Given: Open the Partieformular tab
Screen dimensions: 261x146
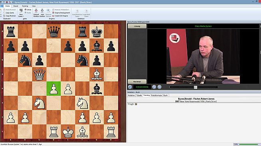Looking at the screenshot, I should click(156, 95).
